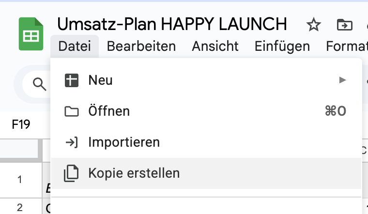Expand the Neu submenu arrow
Screen dimensions: 368x214
click(x=343, y=80)
